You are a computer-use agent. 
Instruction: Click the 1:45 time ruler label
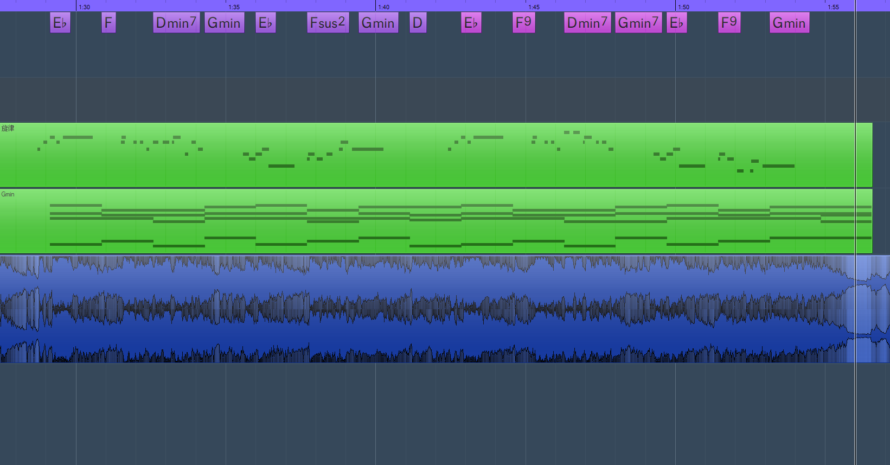click(x=534, y=7)
